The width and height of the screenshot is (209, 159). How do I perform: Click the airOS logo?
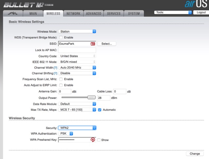point(195,5)
